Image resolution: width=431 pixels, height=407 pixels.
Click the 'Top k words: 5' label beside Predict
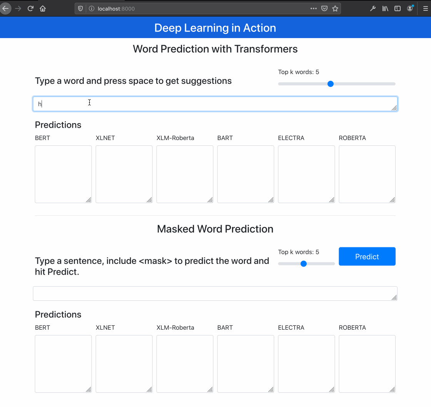(299, 252)
